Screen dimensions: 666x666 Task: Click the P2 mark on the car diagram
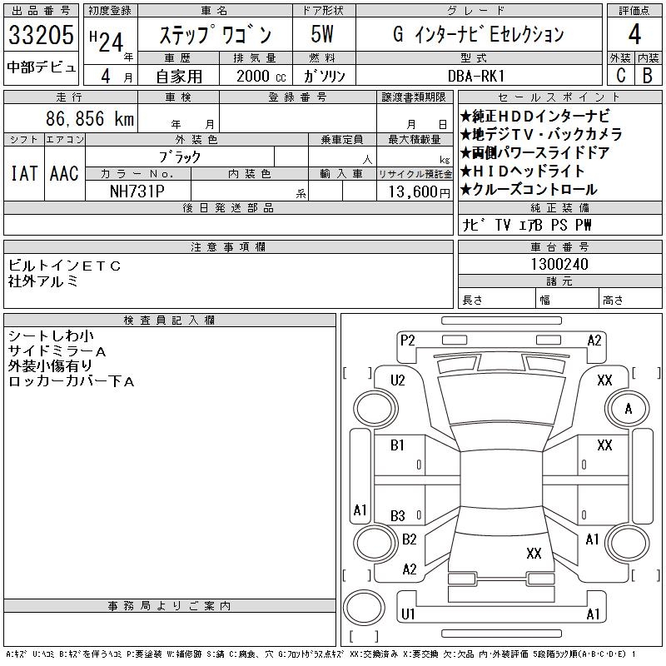[407, 340]
